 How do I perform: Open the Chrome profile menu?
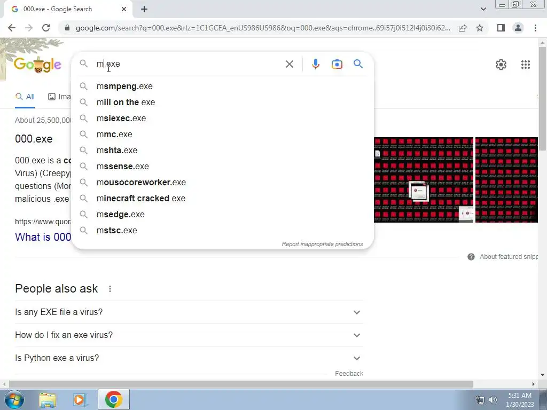[518, 28]
